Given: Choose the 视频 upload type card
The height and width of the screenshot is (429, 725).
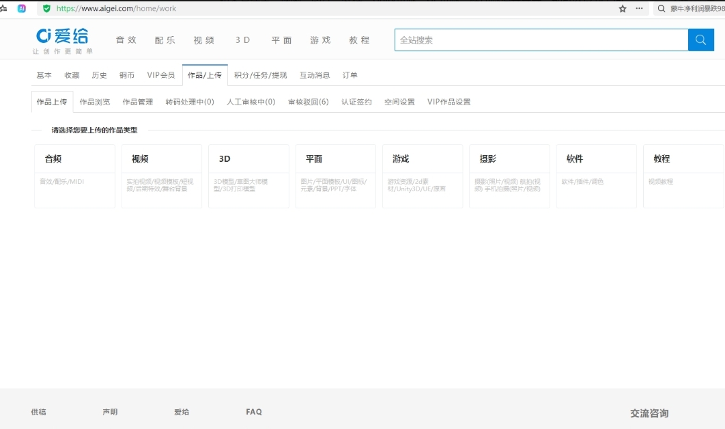Looking at the screenshot, I should click(x=162, y=176).
